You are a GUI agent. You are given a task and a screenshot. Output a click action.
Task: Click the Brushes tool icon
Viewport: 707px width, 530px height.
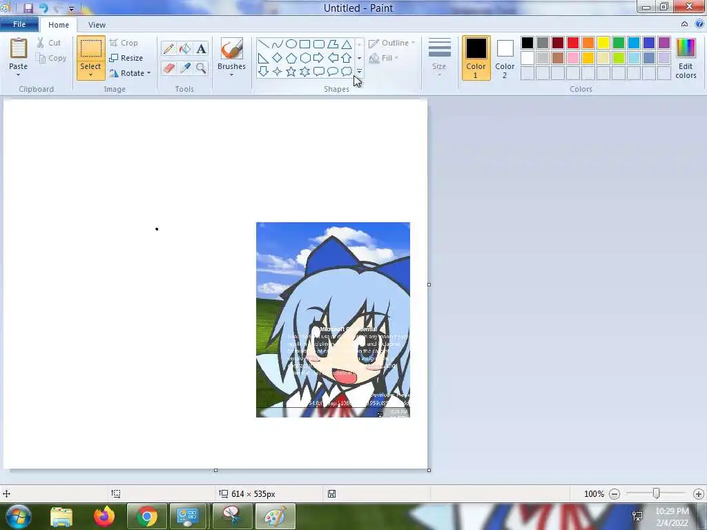tap(232, 48)
